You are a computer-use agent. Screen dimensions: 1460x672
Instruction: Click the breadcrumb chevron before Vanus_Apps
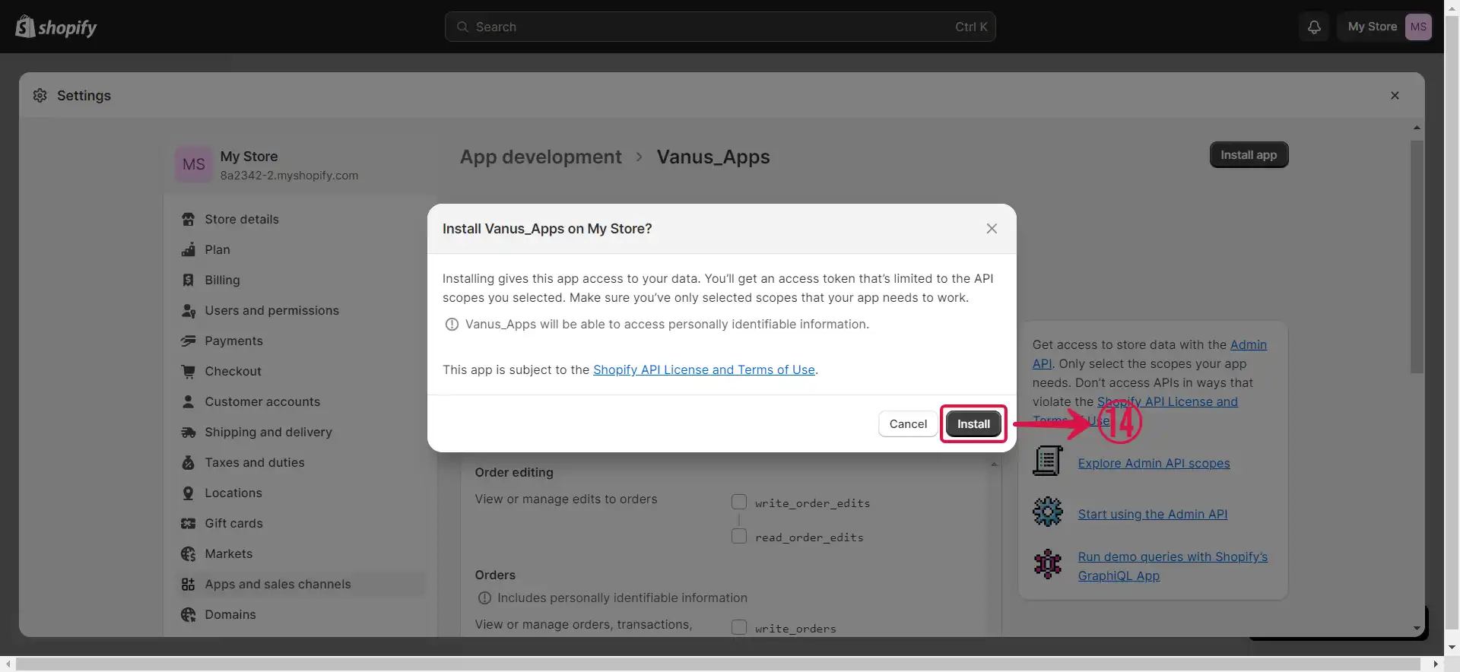point(639,157)
